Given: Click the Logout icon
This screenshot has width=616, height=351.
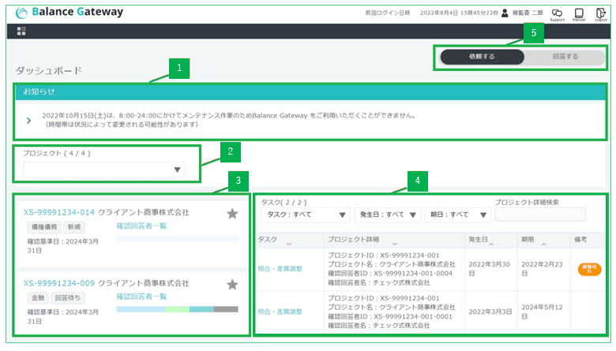Looking at the screenshot, I should click(600, 13).
